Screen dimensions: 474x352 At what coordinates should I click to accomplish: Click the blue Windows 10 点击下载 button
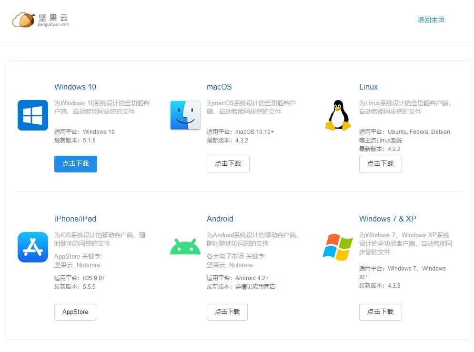[x=75, y=163]
